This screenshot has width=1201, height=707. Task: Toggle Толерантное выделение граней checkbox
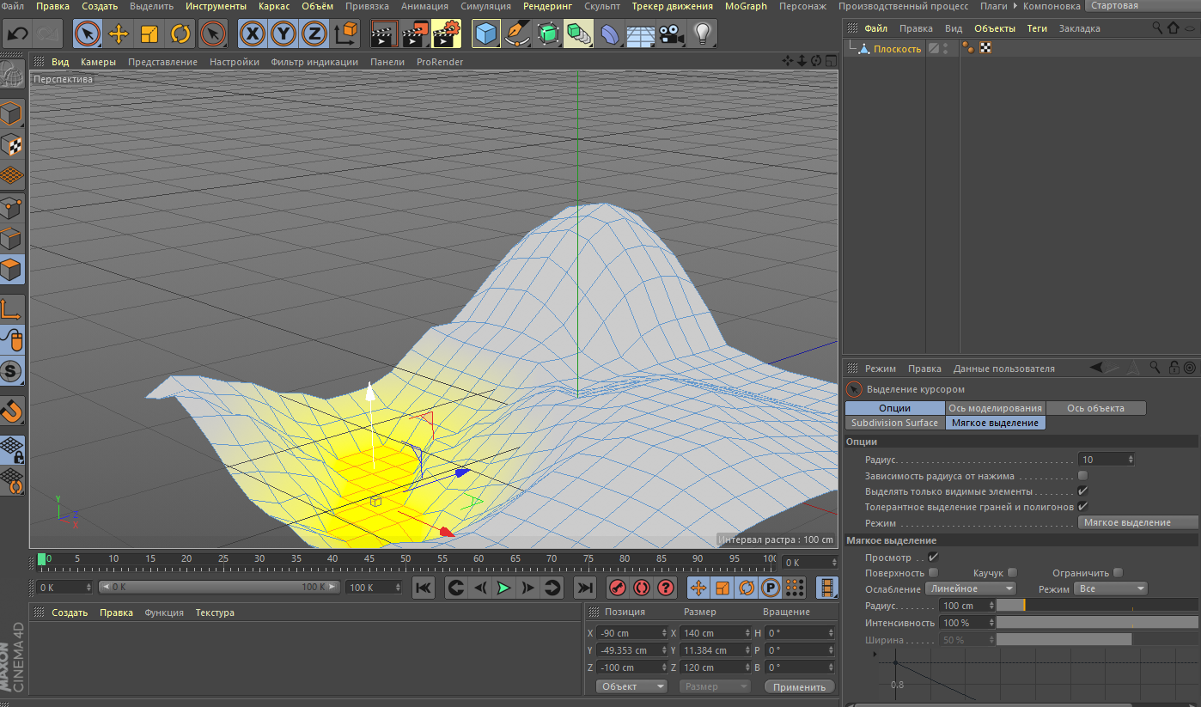pos(1082,506)
